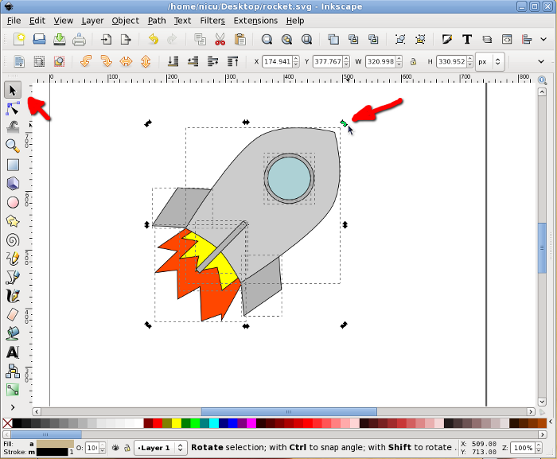Screen dimensions: 557x459
Task: Print the document
Action: pos(79,39)
